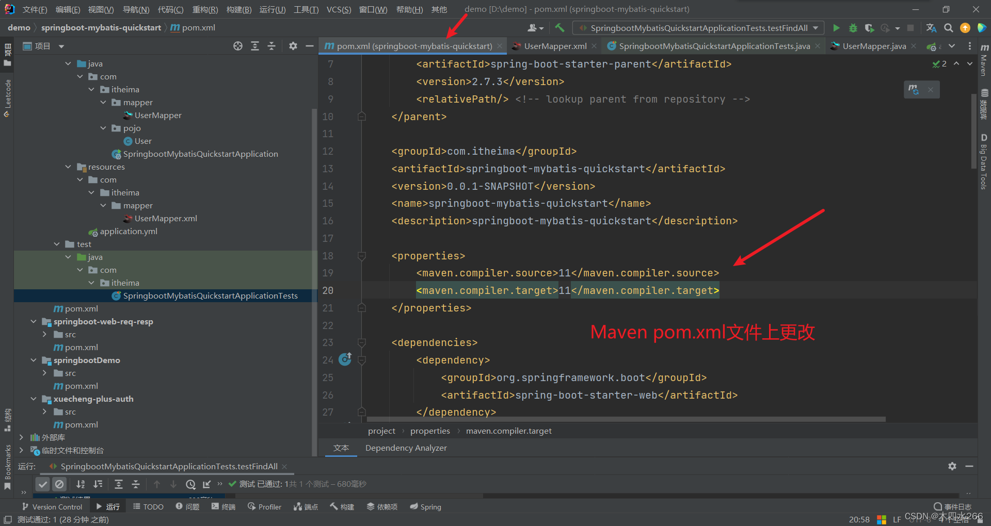The image size is (991, 526).
Task: Expand src under springbootDemo
Action: pos(45,373)
